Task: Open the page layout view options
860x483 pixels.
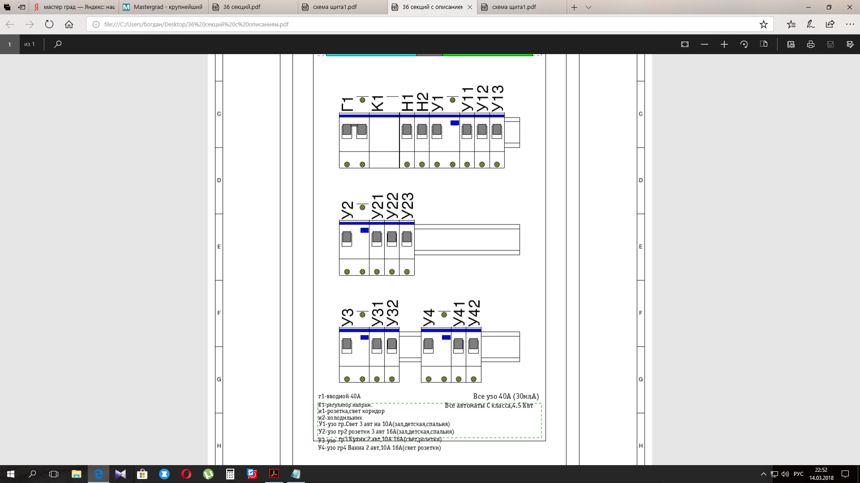Action: 764,44
